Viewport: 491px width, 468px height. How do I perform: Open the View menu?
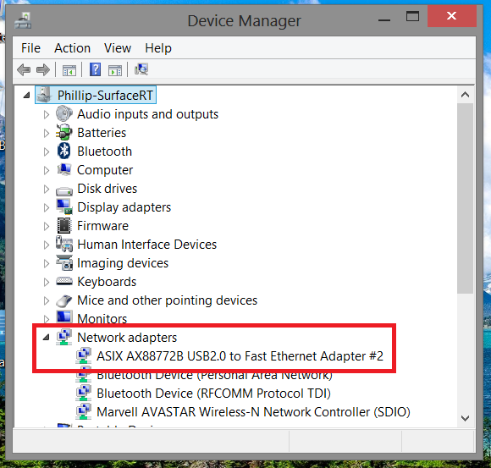(118, 48)
